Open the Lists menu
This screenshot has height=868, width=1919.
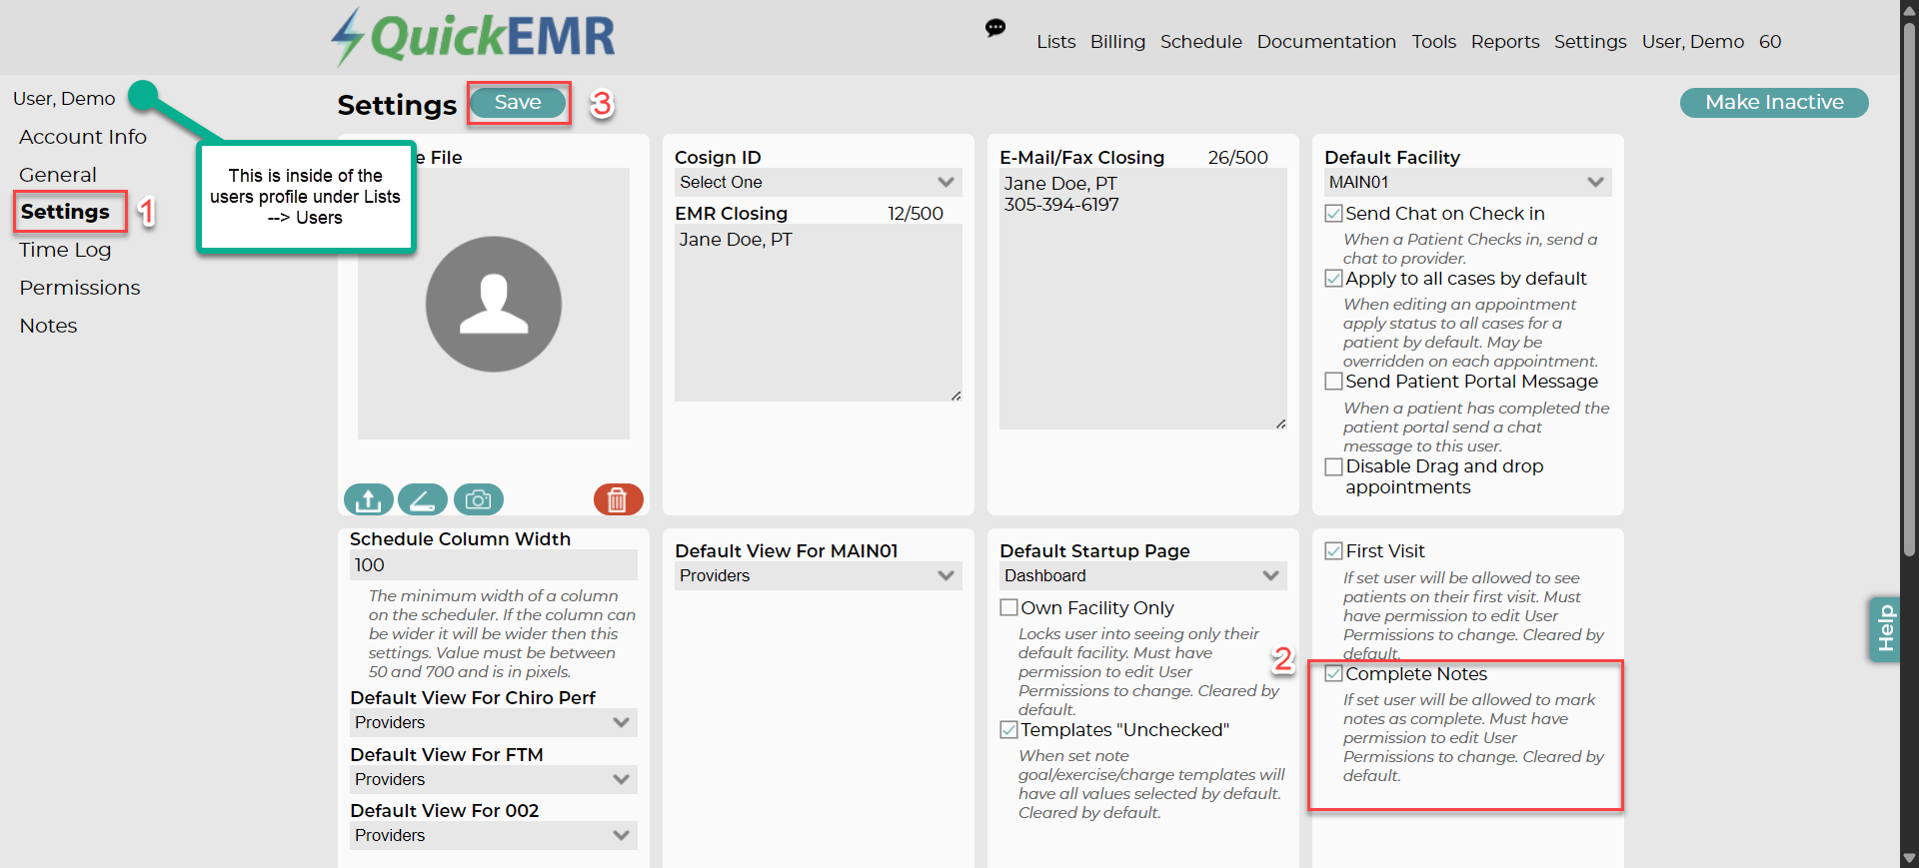click(1056, 42)
